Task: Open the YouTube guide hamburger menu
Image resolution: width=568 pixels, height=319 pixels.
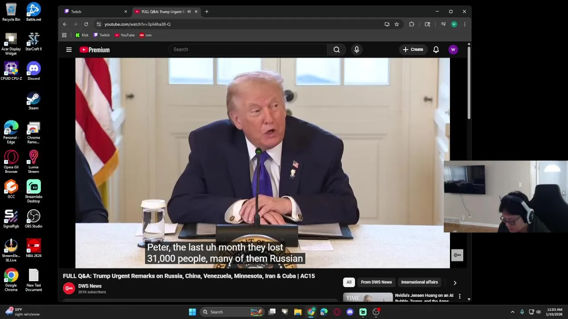Action: 69,50
